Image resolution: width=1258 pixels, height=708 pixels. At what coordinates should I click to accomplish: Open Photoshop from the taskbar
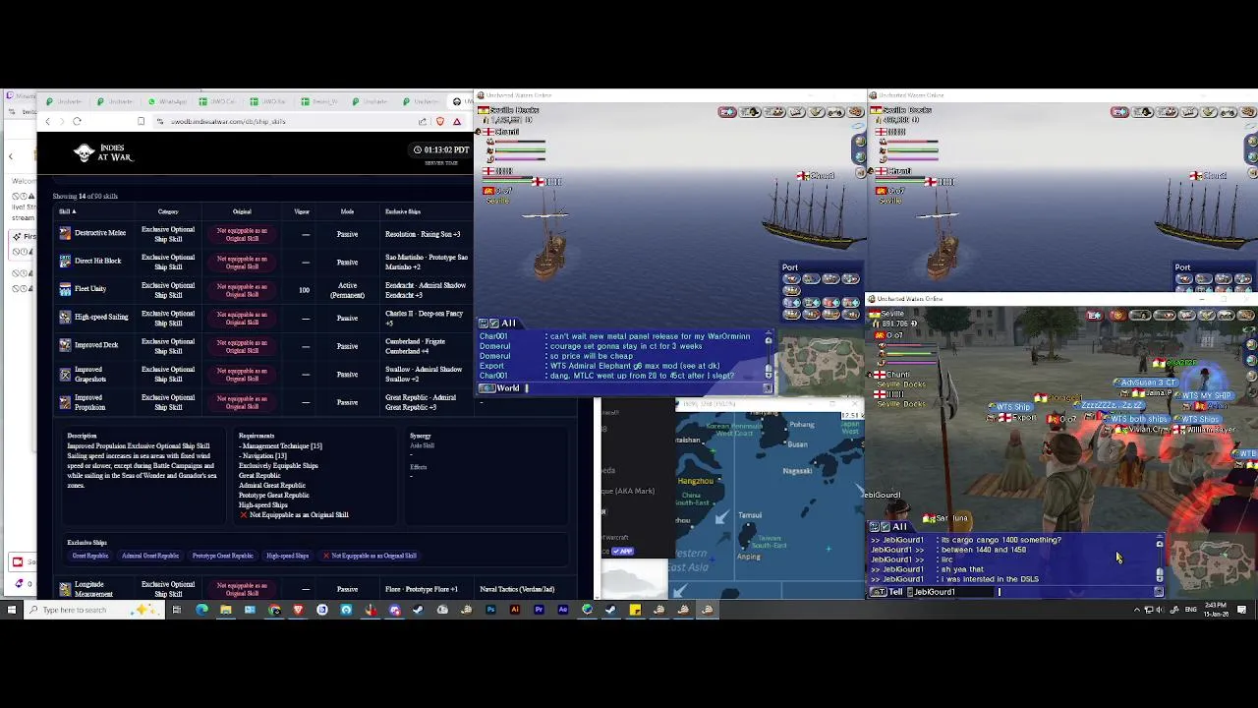tap(490, 610)
